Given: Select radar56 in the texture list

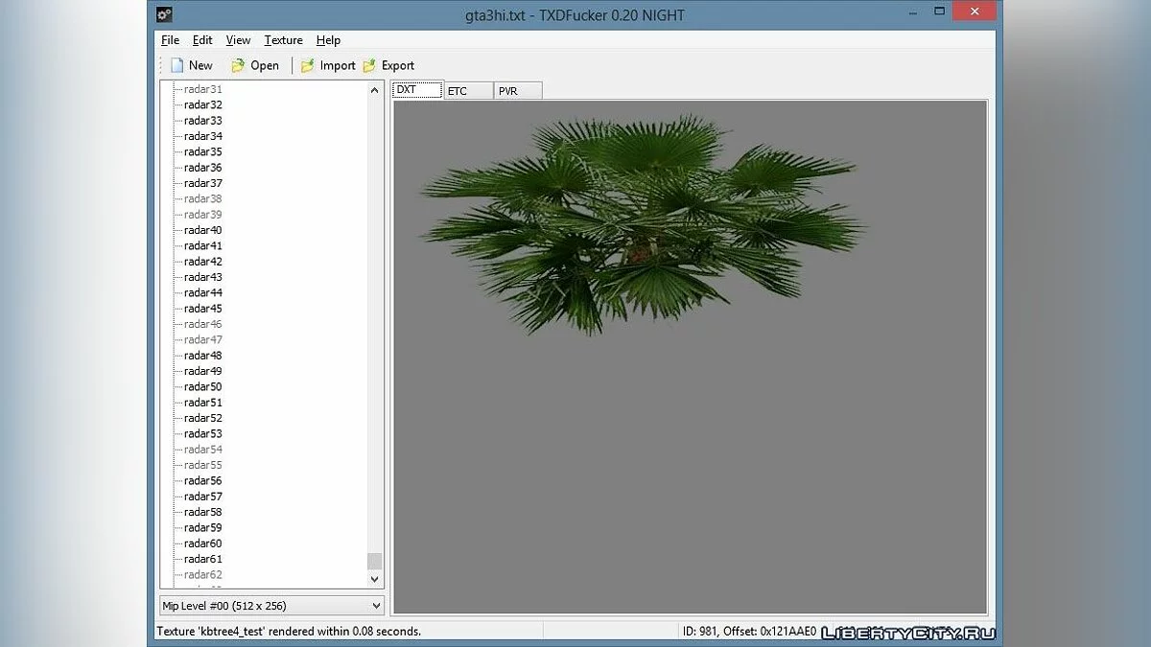Looking at the screenshot, I should [202, 481].
